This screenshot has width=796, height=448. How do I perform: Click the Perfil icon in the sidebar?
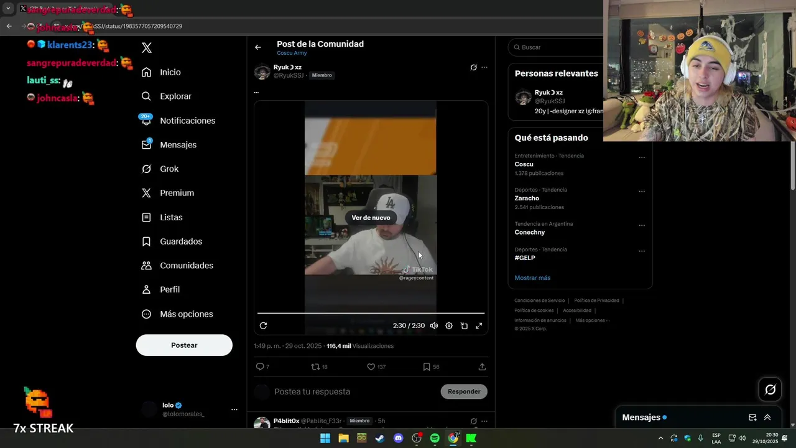pos(146,289)
